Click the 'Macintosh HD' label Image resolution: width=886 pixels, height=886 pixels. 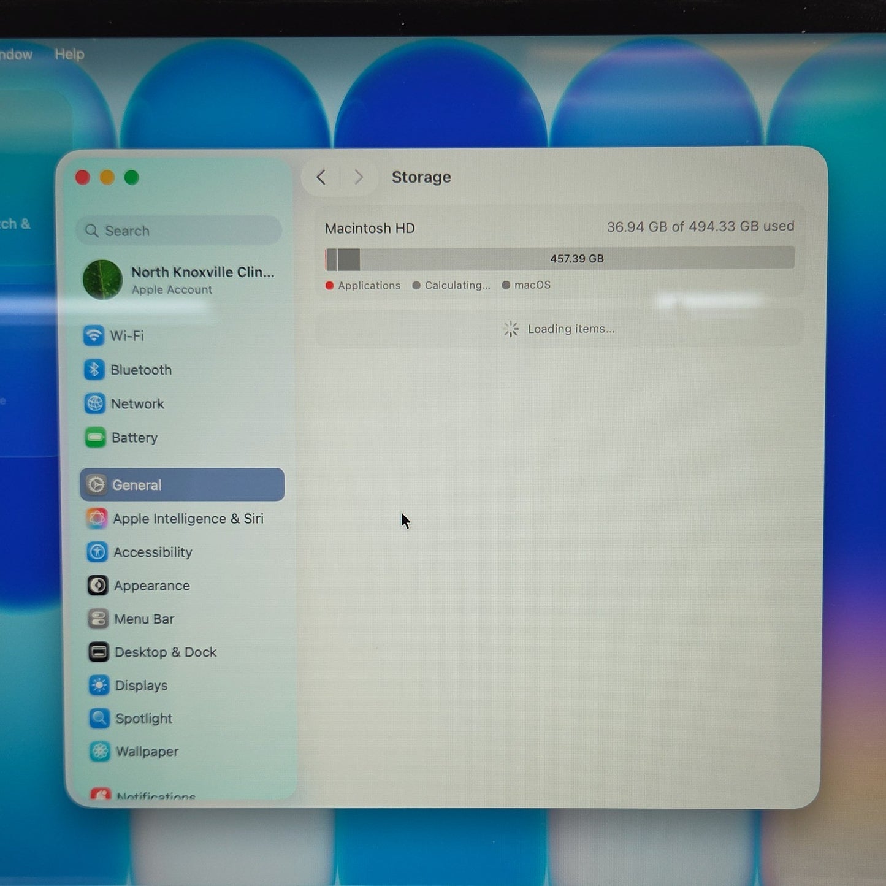(x=370, y=229)
